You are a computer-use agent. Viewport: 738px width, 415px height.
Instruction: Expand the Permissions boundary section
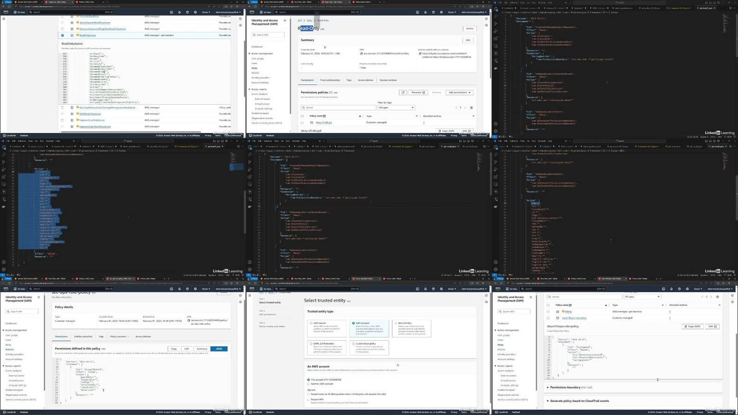(x=548, y=387)
